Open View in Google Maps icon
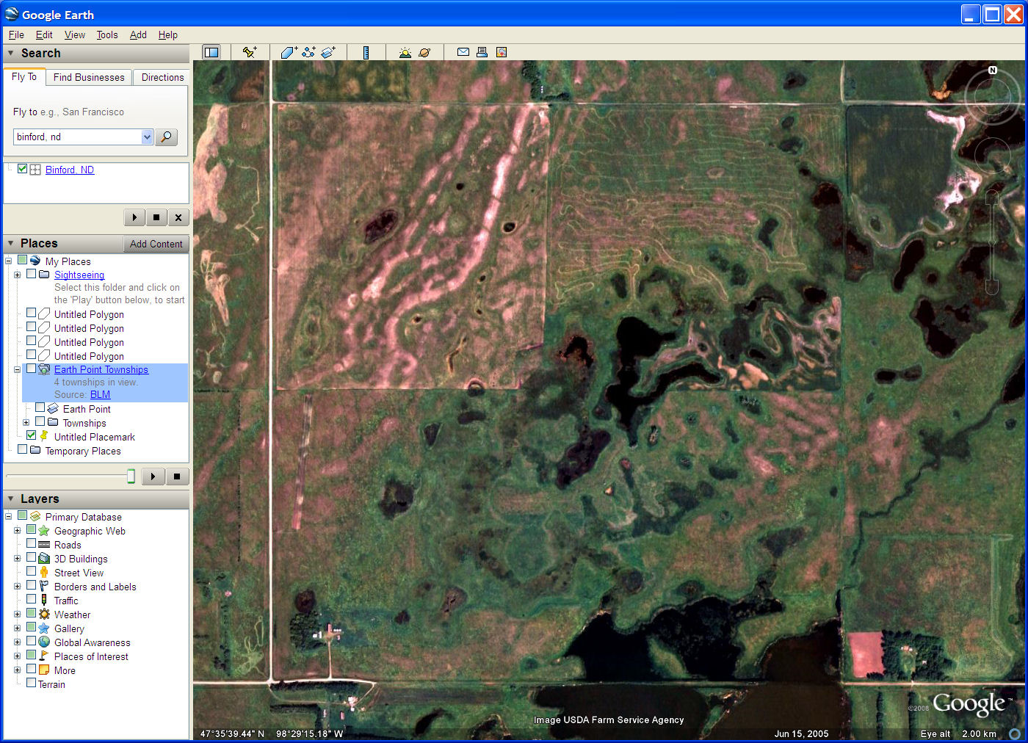Viewport: 1028px width, 743px height. pyautogui.click(x=502, y=52)
